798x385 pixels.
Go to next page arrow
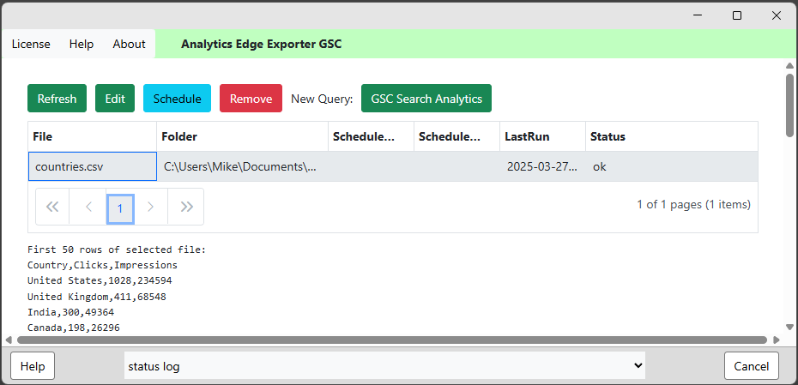[x=151, y=207]
